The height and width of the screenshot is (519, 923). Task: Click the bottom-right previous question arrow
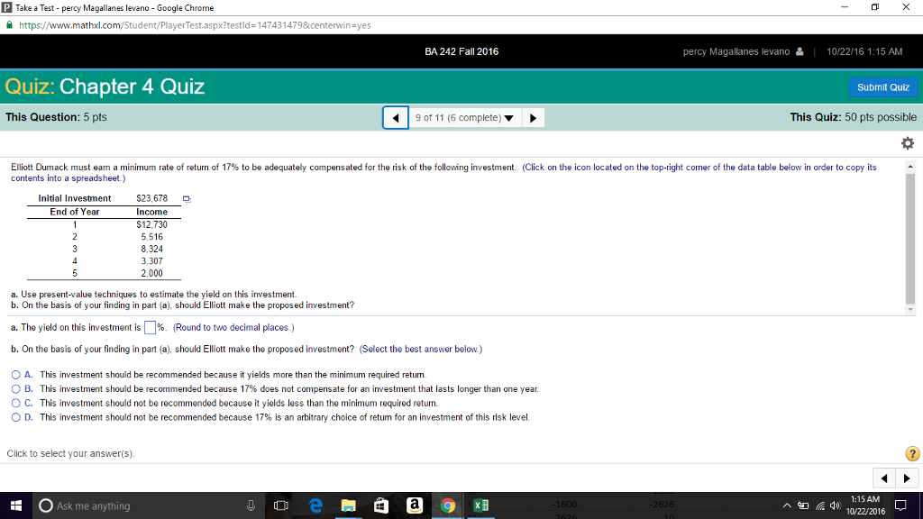(x=884, y=478)
